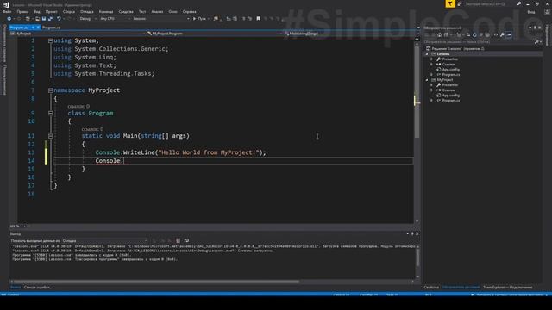Click the feedback icon beside Quick Launch
Viewport: 552px width, 310px height.
460,3
